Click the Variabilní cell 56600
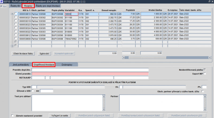 click(x=71, y=14)
